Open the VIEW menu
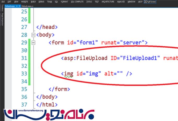 tap(16, 2)
